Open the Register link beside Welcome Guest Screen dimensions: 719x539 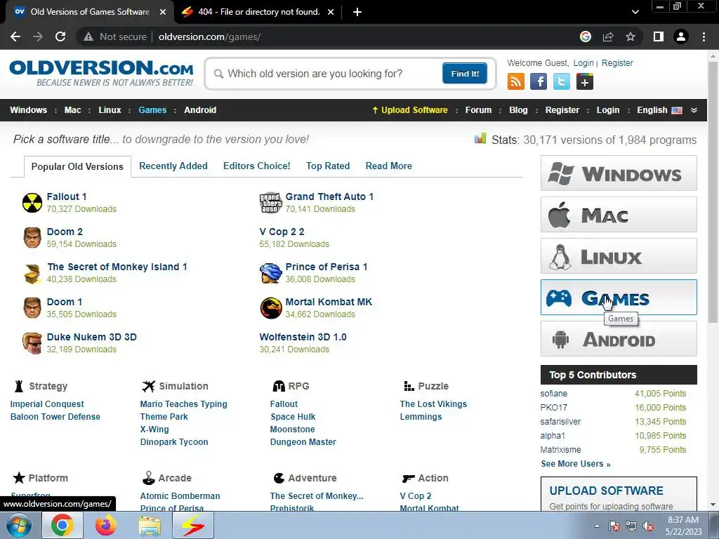pyautogui.click(x=617, y=62)
